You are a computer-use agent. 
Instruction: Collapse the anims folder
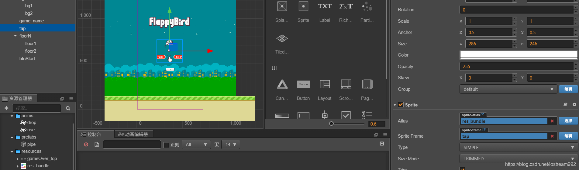(x=12, y=116)
